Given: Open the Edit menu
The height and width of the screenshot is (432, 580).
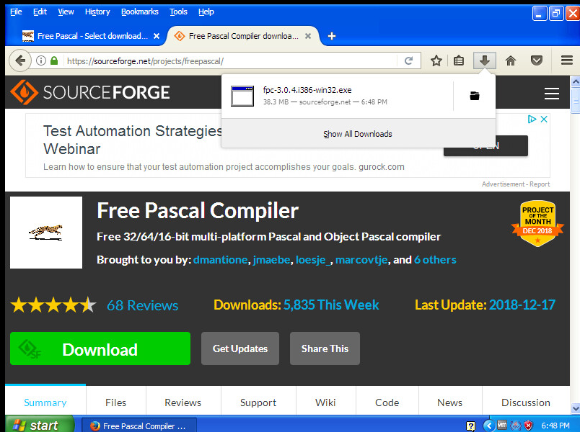Looking at the screenshot, I should coord(40,12).
